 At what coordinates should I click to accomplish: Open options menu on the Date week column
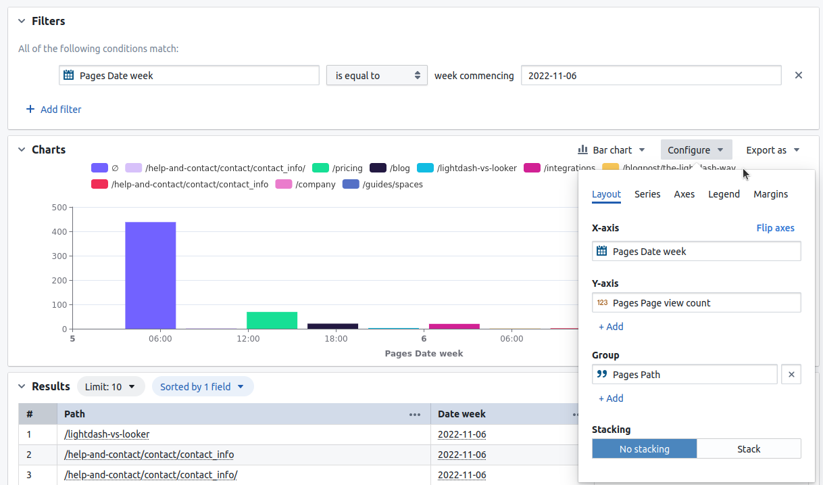(576, 415)
